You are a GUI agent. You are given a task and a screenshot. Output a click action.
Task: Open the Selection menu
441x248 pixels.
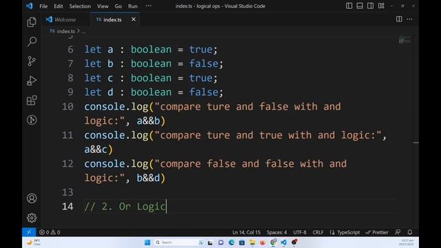[80, 6]
